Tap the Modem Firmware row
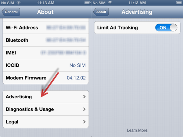The height and width of the screenshot is (137, 183). click(x=46, y=78)
